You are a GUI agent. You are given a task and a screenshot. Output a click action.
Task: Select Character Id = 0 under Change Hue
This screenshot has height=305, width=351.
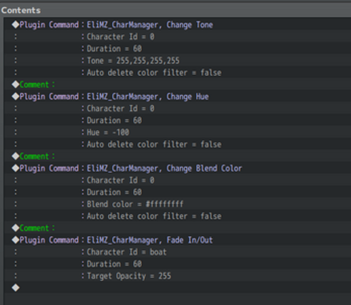tap(178, 109)
